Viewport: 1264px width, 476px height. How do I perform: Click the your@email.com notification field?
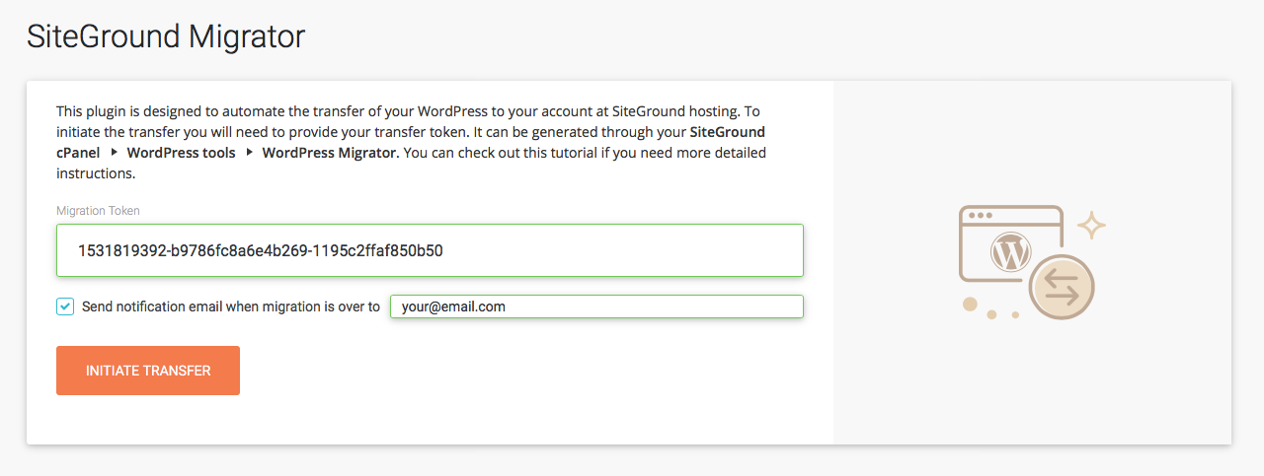tap(596, 306)
